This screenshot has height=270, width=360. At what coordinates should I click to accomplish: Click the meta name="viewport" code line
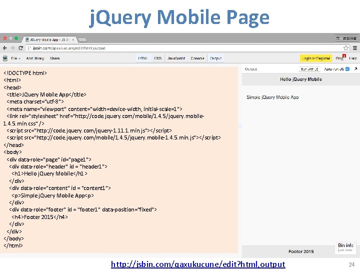(x=94, y=109)
